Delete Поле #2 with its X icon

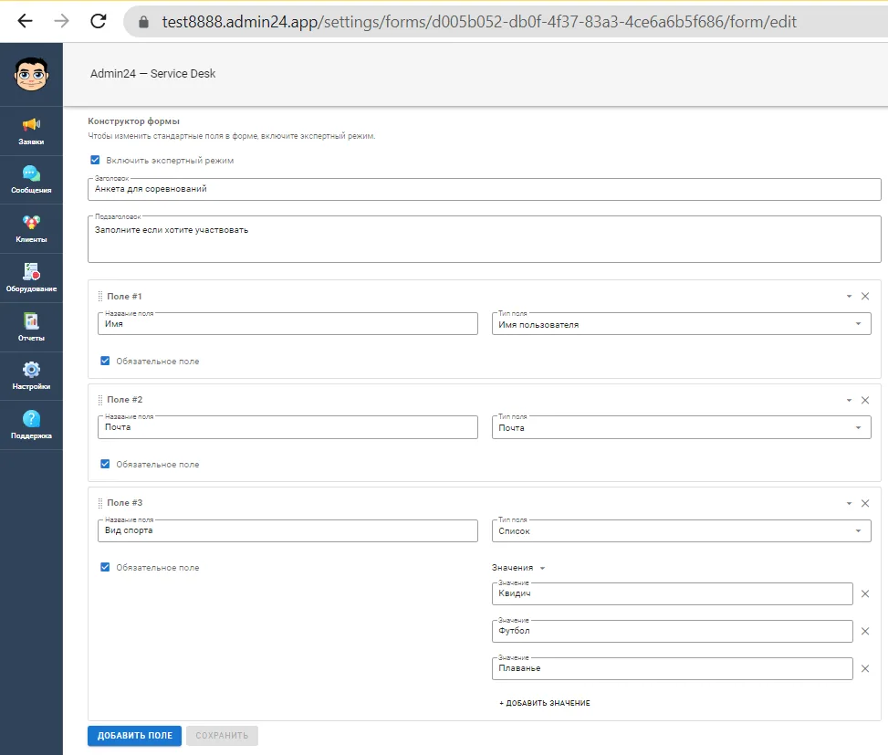[x=865, y=400]
